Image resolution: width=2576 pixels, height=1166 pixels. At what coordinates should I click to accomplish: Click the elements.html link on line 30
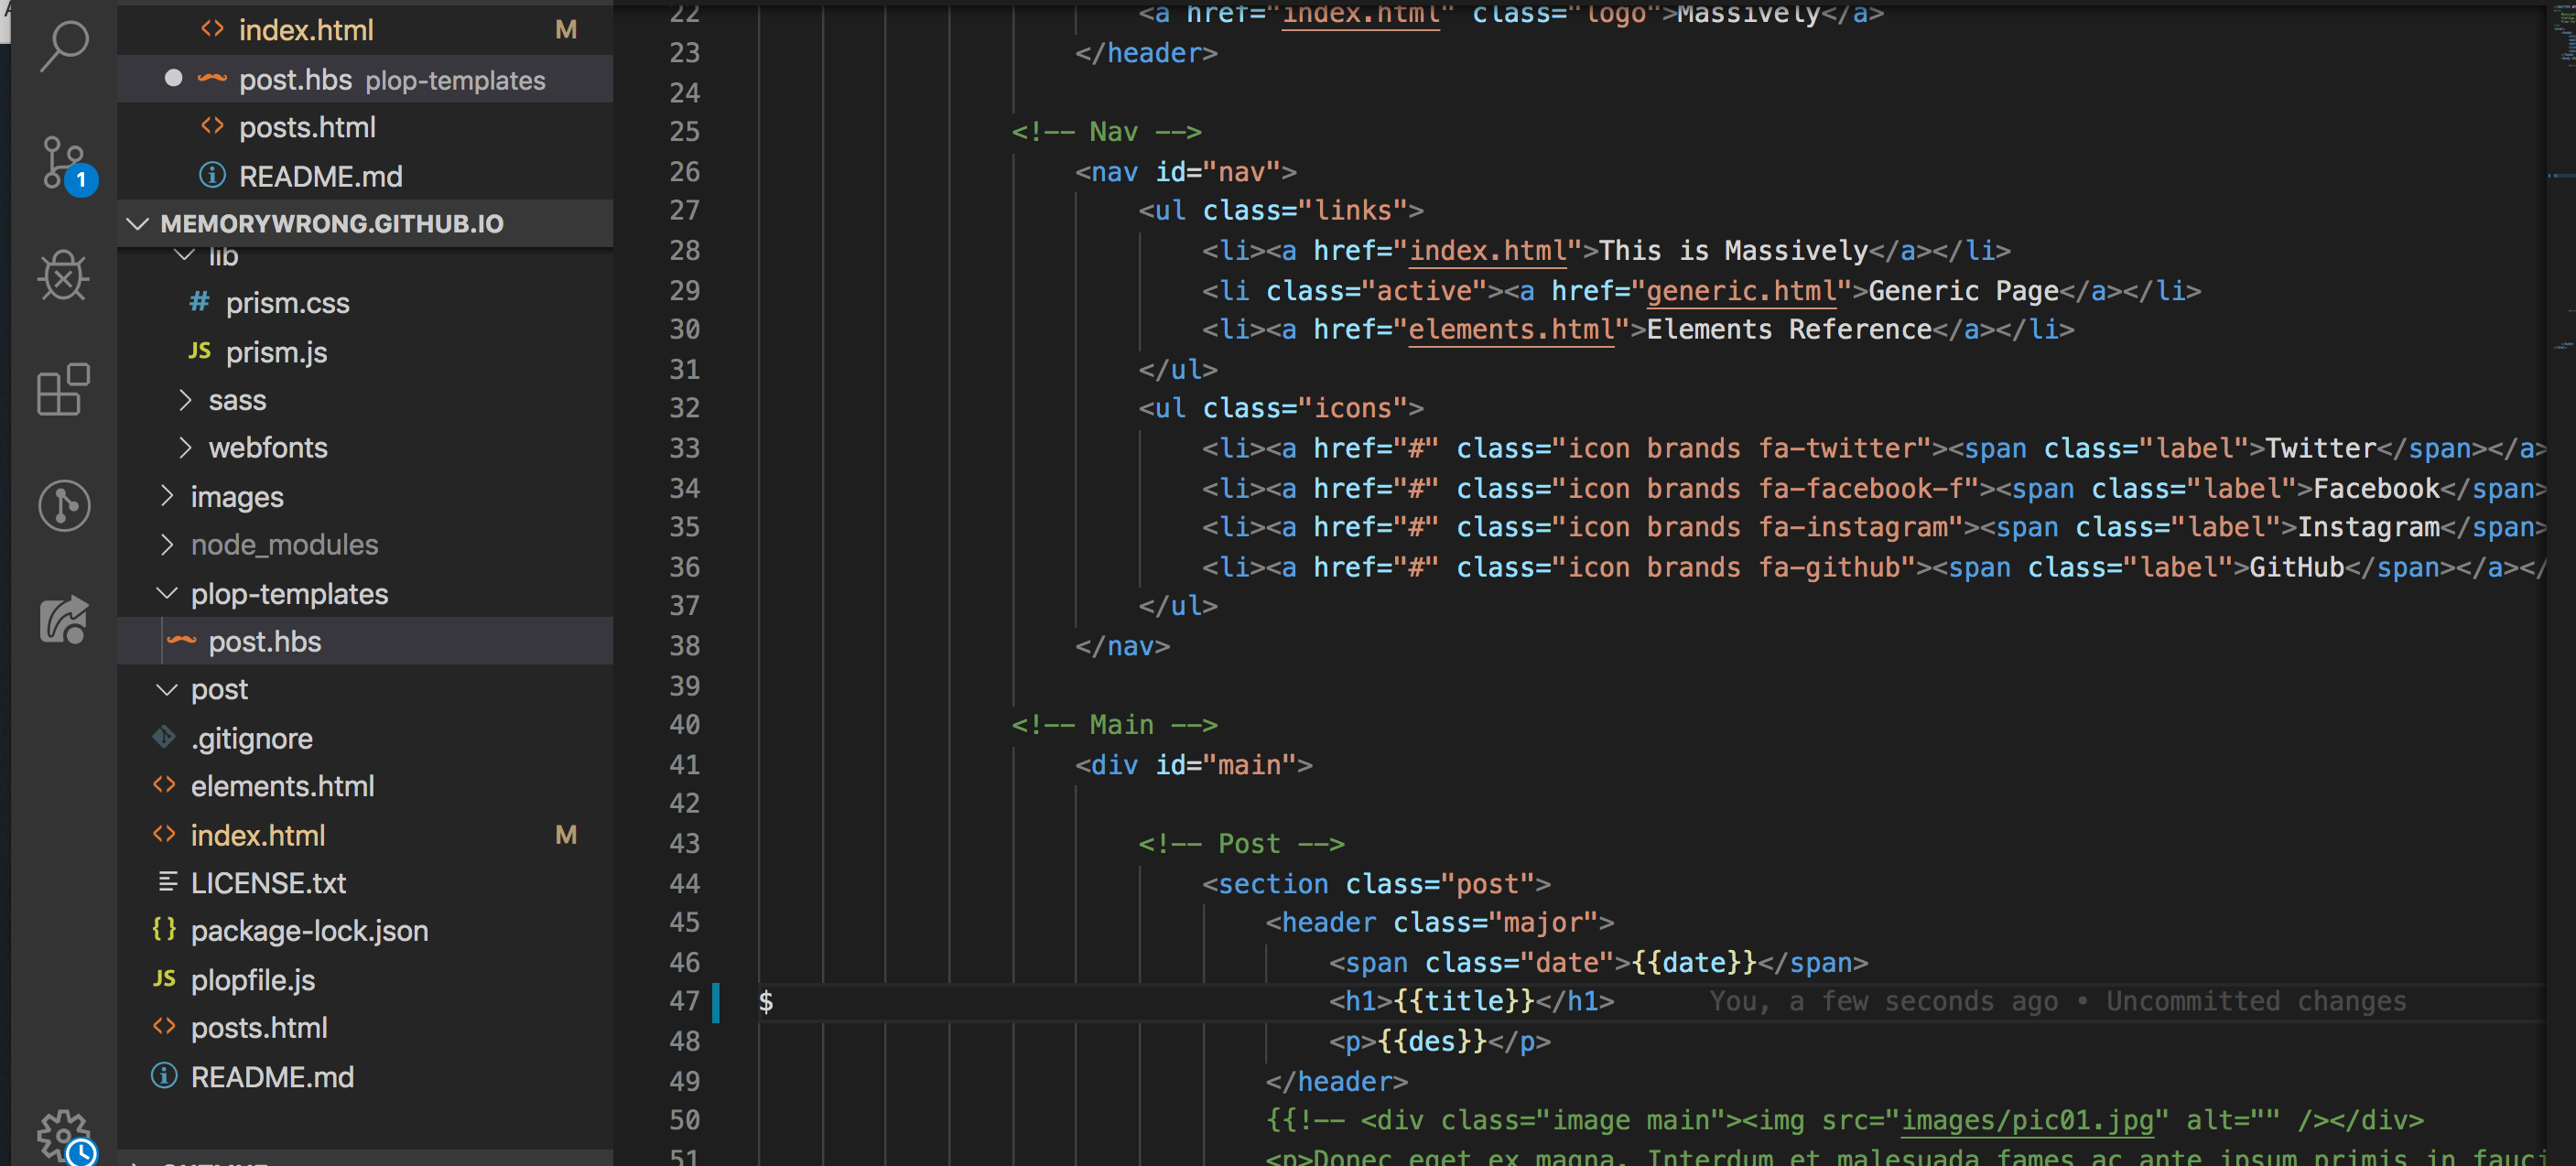[x=1511, y=329]
